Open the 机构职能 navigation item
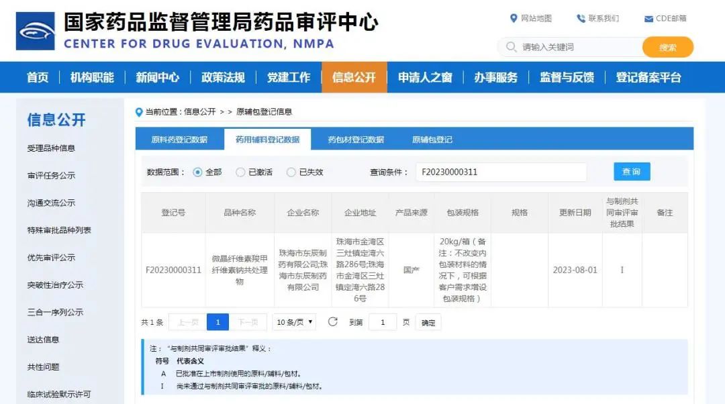 (92, 77)
